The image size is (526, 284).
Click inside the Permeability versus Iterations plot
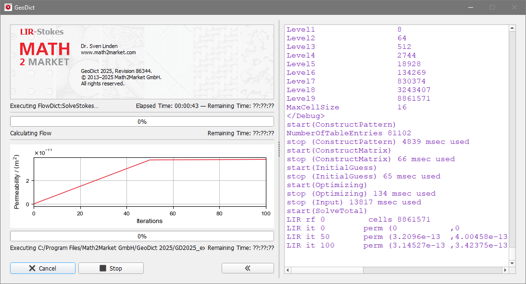(149, 181)
